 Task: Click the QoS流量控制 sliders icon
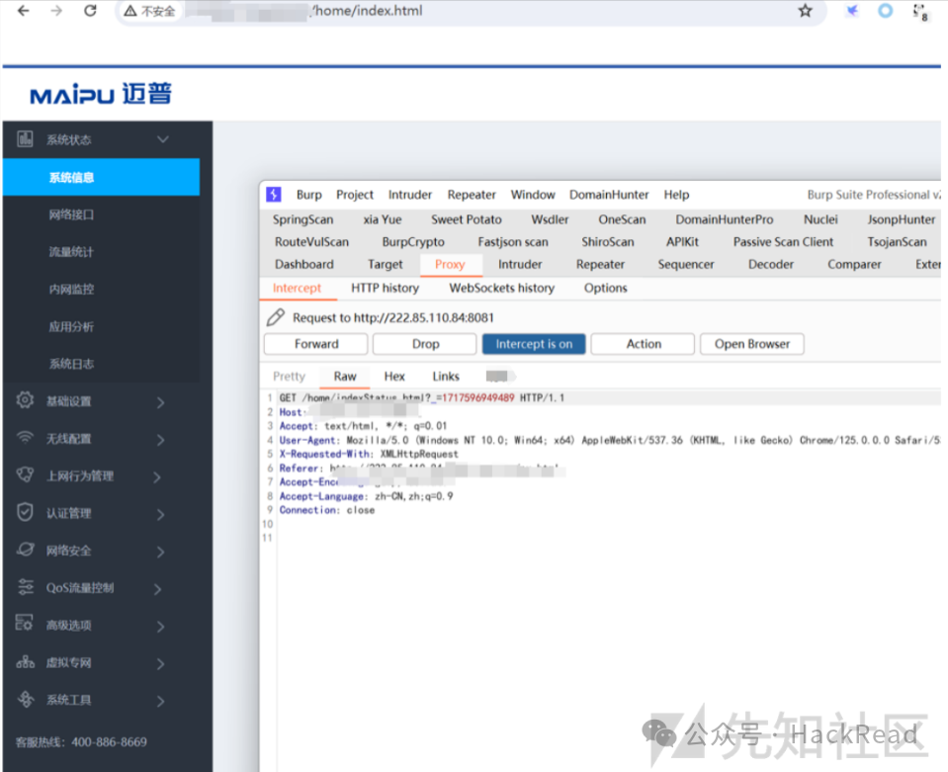tap(25, 587)
